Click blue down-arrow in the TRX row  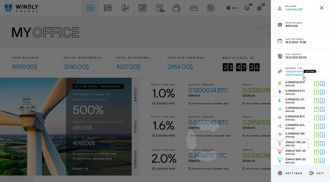tap(322, 135)
